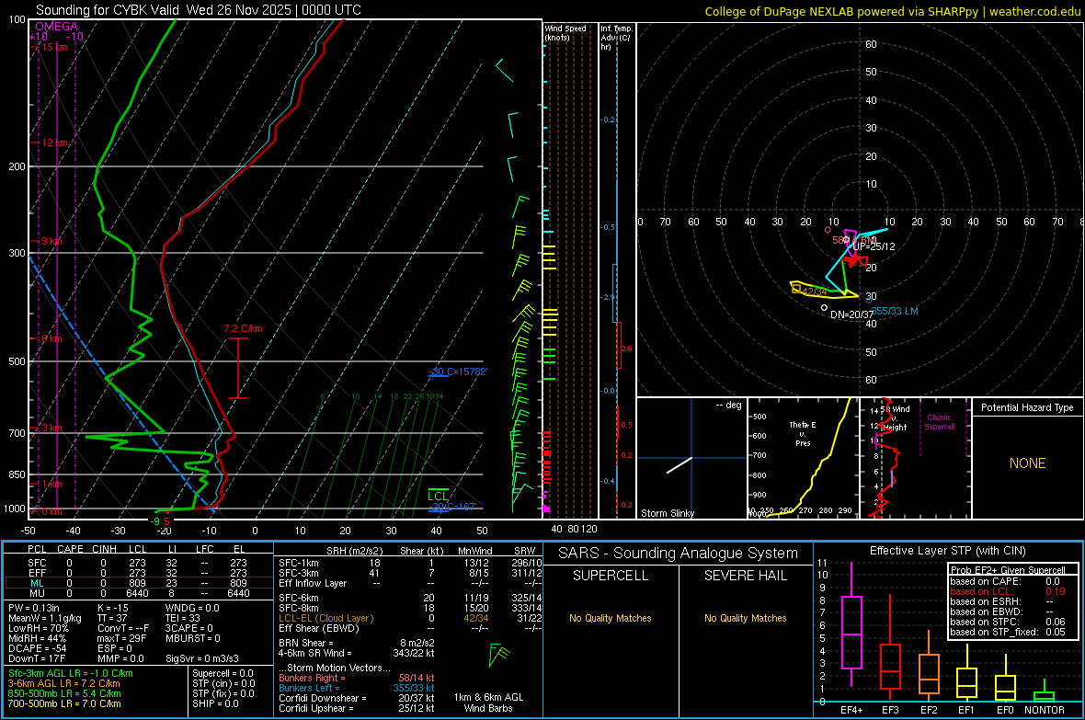Click the -30 C=15782' height label

458,371
